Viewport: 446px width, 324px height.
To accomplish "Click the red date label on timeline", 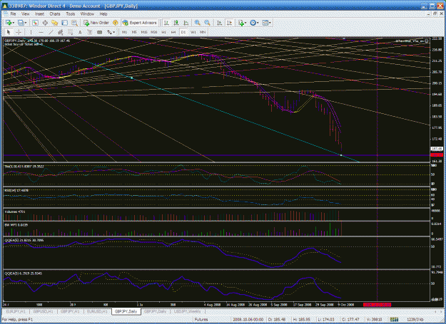I will point(377,305).
